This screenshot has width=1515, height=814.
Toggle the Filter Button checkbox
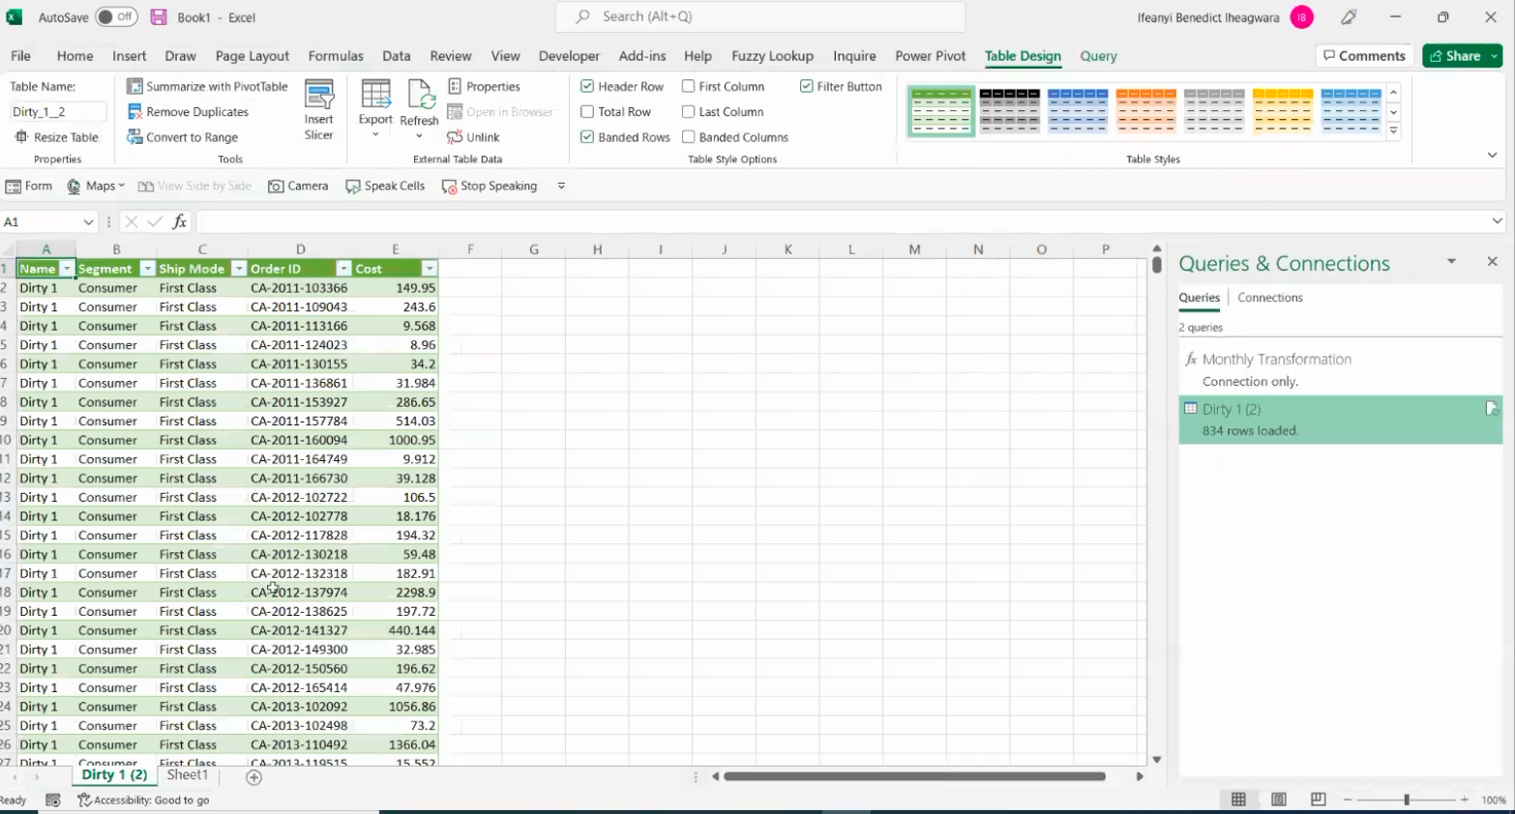(x=807, y=86)
